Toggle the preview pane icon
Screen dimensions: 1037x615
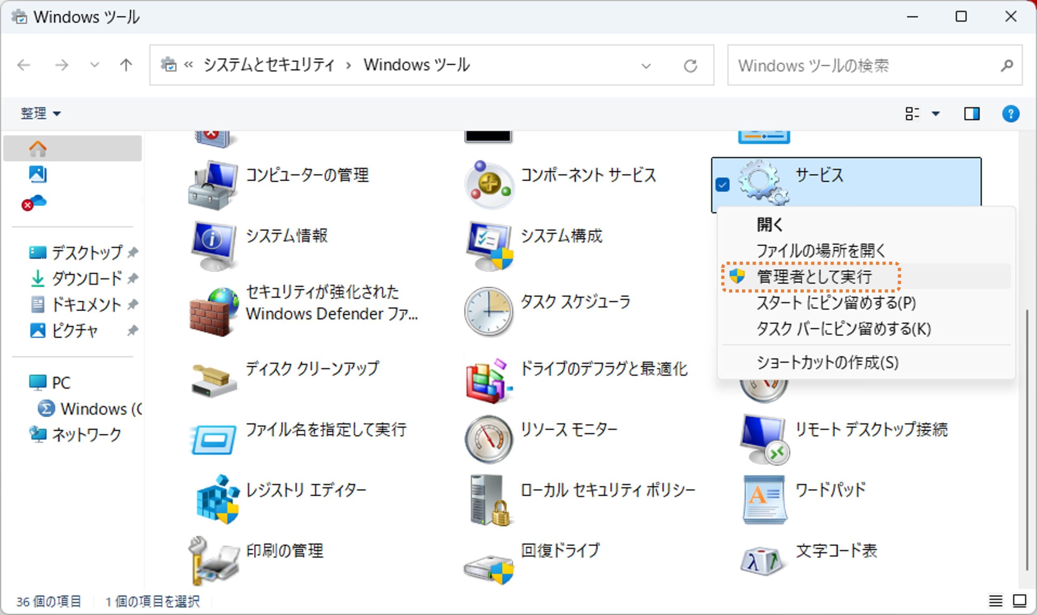click(x=971, y=113)
